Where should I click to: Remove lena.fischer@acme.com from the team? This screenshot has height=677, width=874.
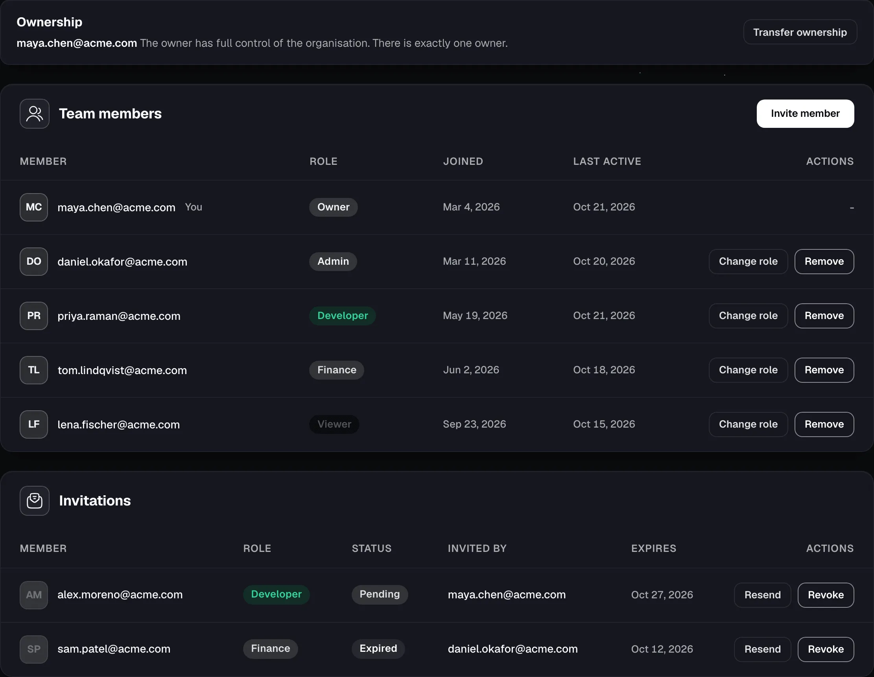point(824,424)
